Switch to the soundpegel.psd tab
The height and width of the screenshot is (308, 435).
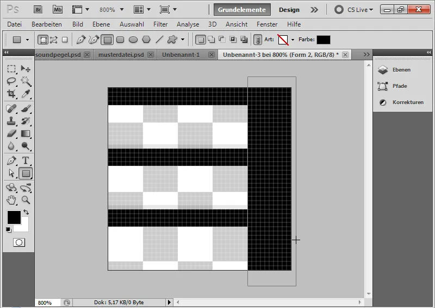tap(58, 55)
